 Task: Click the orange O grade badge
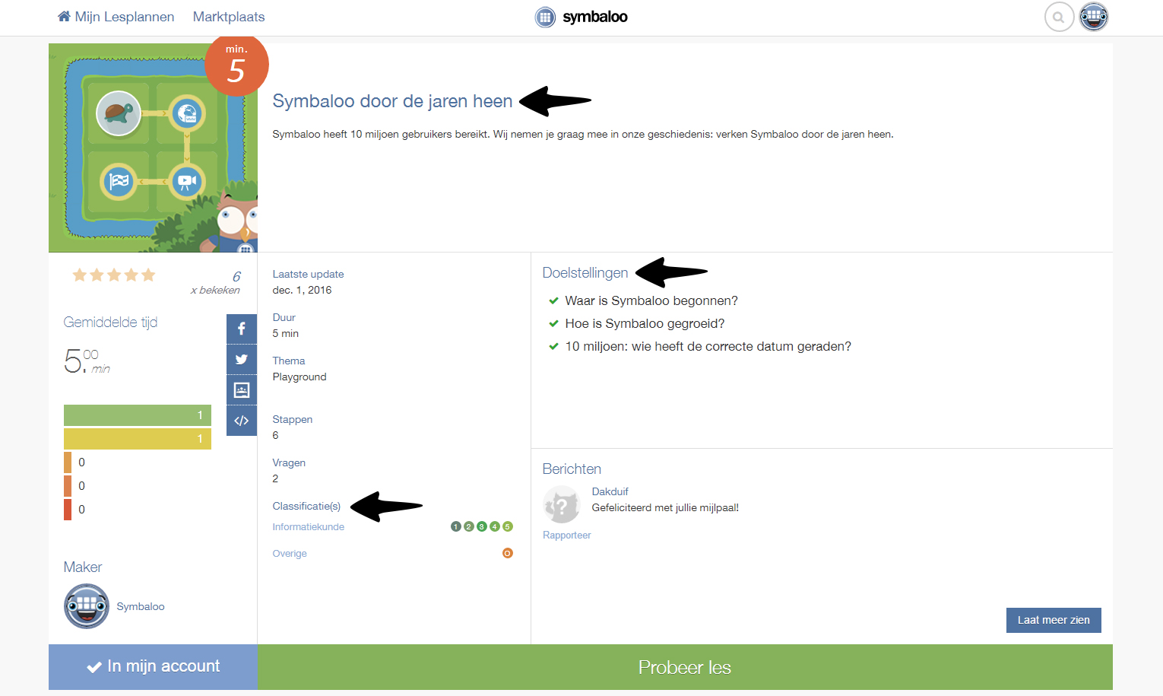(x=508, y=553)
